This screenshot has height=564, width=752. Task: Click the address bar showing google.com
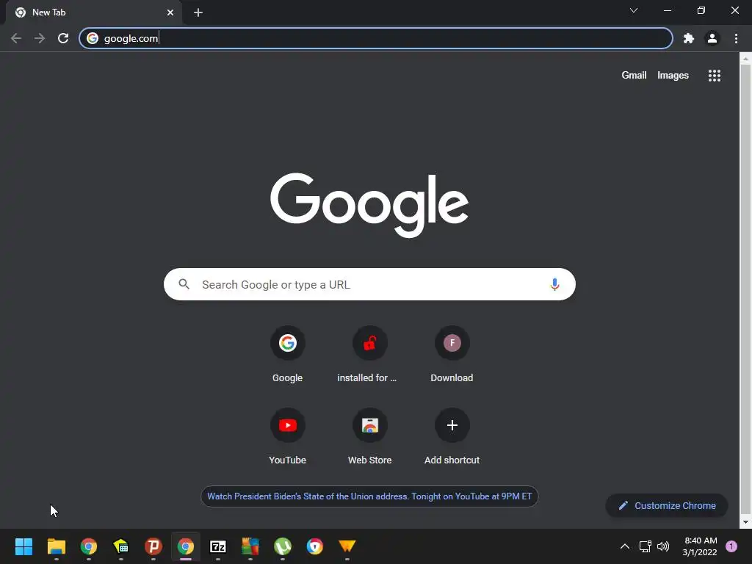coord(376,38)
